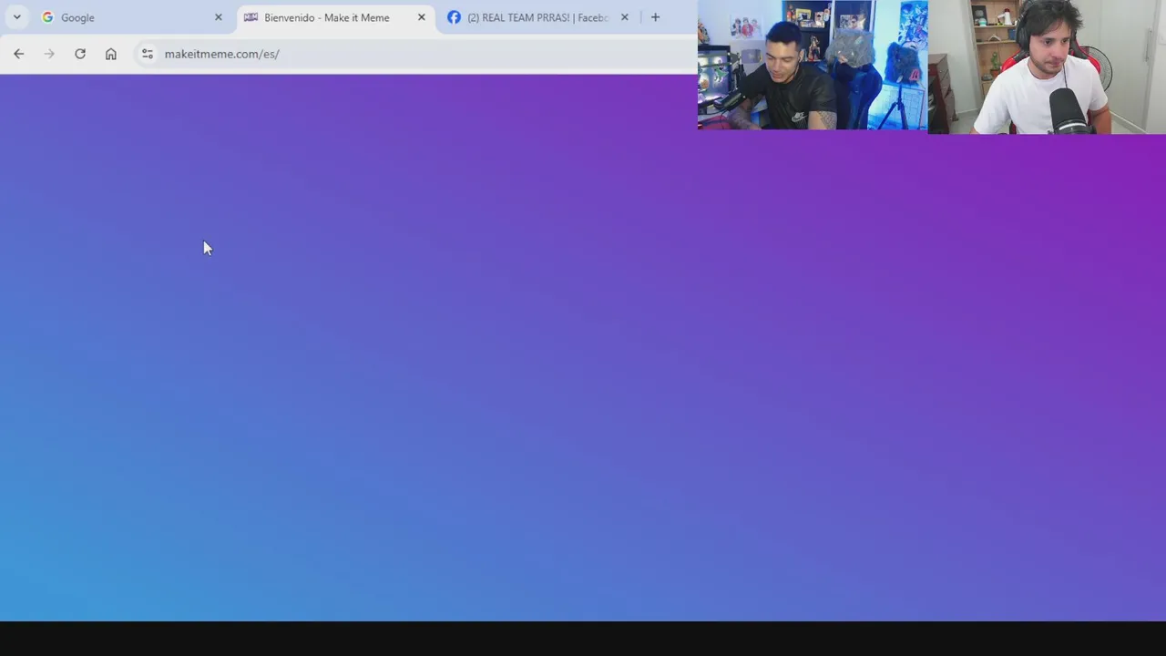The height and width of the screenshot is (656, 1166).
Task: Reload the current page
Action: coord(80,54)
